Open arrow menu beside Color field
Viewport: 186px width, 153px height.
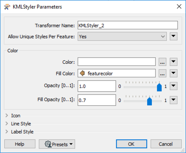[x=174, y=62]
